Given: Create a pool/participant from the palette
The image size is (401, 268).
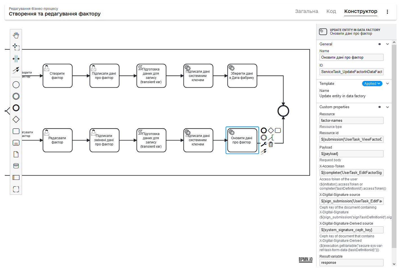Looking at the screenshot, I should tap(16, 177).
